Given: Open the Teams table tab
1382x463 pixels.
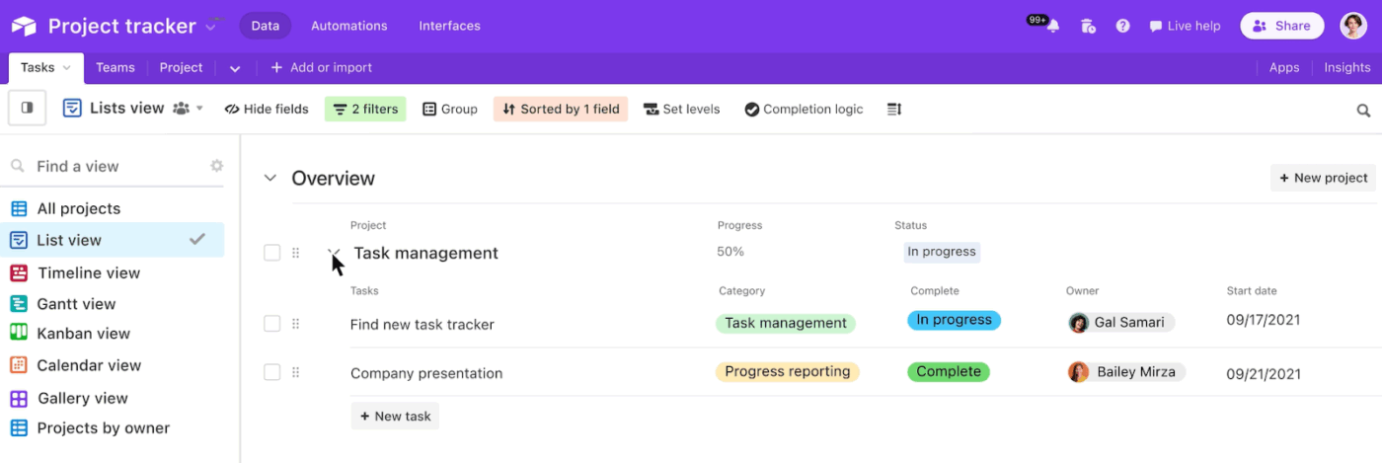Looking at the screenshot, I should 115,68.
